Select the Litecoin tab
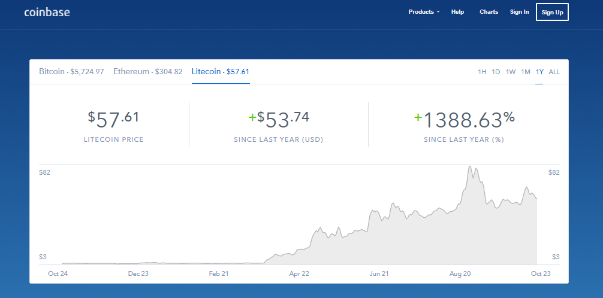This screenshot has height=298, width=603. pos(220,72)
